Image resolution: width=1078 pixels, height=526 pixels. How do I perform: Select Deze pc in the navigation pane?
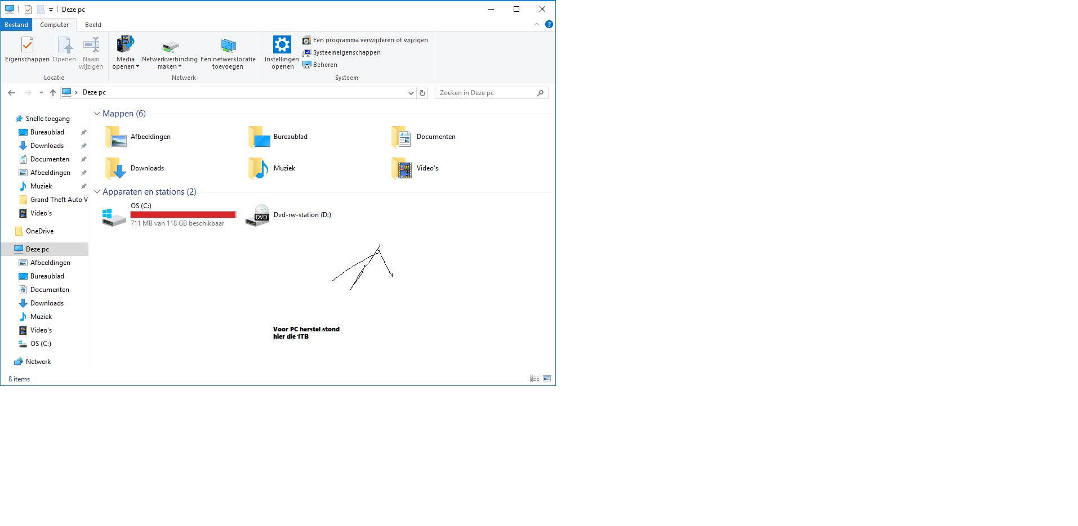pyautogui.click(x=45, y=249)
